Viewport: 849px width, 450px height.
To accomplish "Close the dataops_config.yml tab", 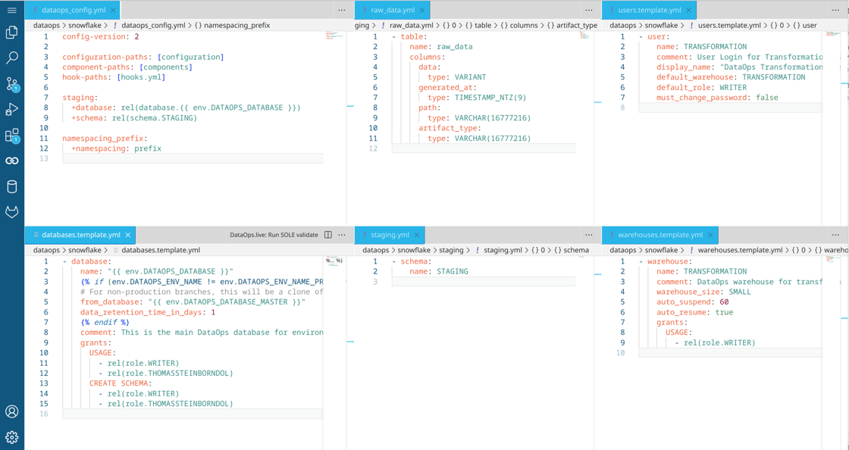I will tap(113, 11).
